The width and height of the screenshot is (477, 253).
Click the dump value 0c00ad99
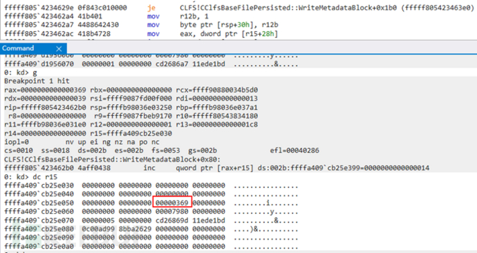click(x=98, y=229)
